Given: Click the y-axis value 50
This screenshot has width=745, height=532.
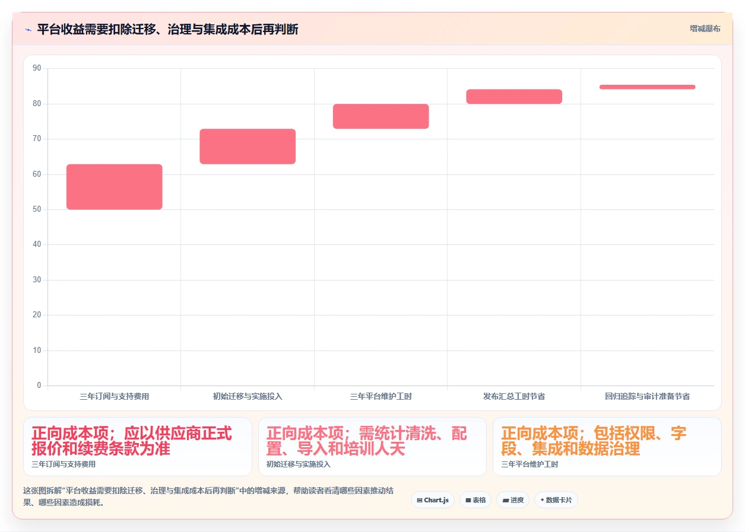Looking at the screenshot, I should (x=37, y=209).
